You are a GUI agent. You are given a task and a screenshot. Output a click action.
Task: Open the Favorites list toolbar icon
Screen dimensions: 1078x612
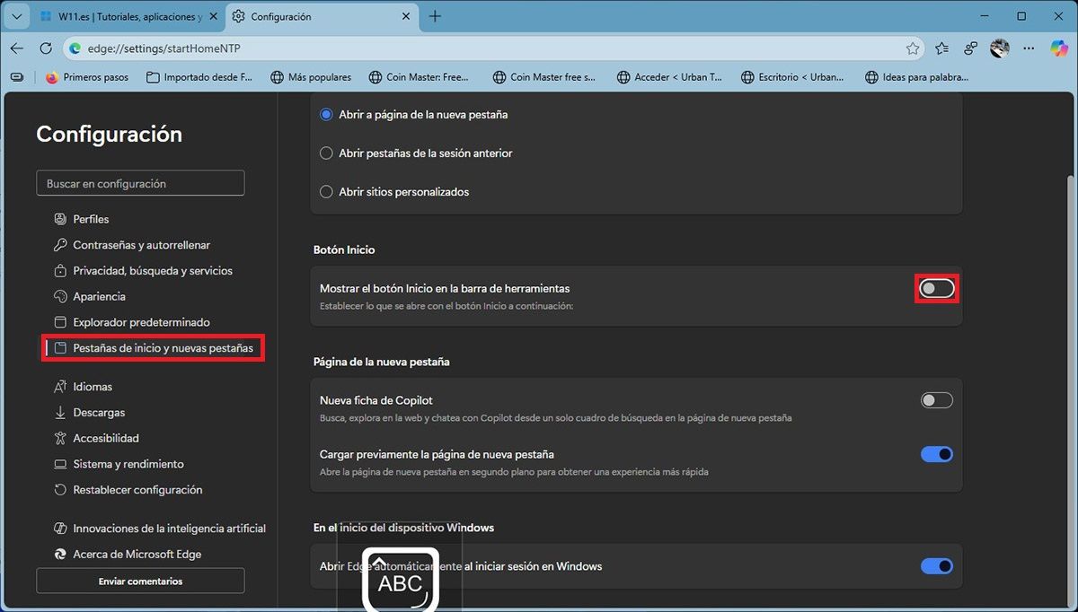(x=941, y=48)
